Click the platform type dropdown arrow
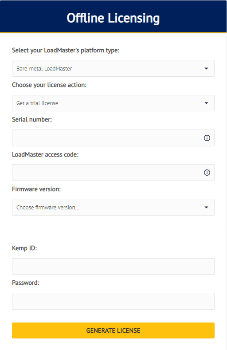The width and height of the screenshot is (227, 350). pos(206,68)
